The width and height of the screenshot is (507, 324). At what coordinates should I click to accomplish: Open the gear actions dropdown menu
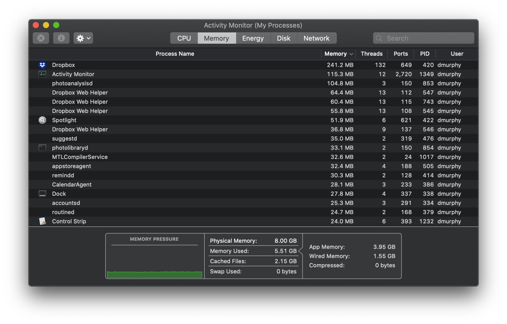83,38
